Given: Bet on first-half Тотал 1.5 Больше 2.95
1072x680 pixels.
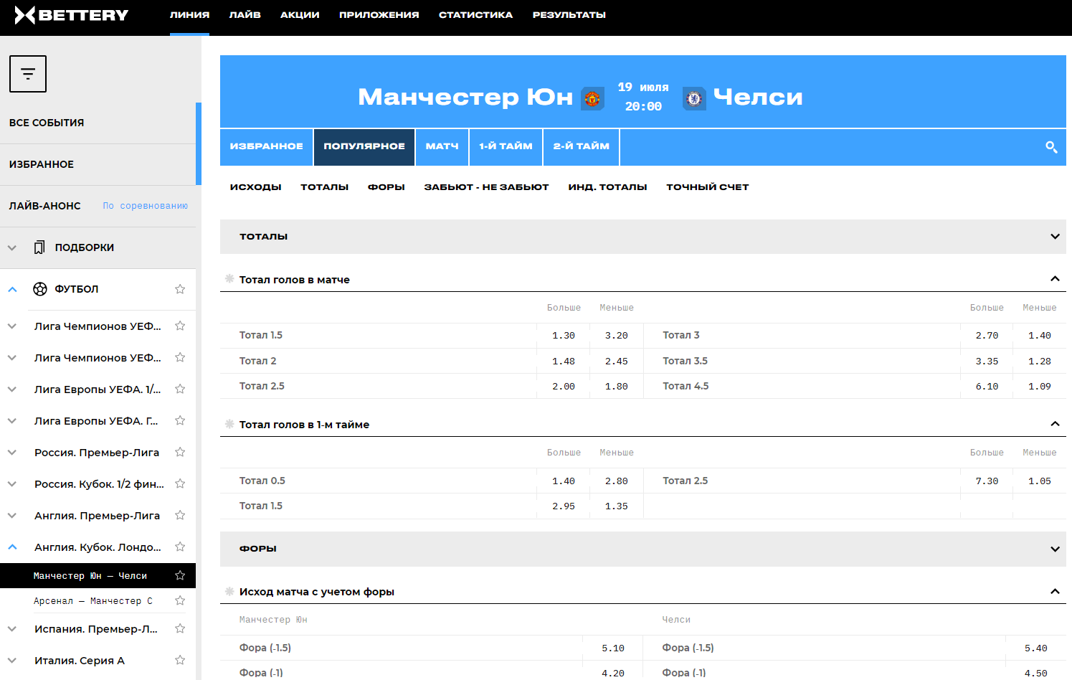Looking at the screenshot, I should click(564, 506).
